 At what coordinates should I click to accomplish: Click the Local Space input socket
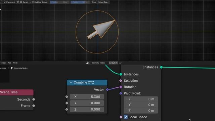121,117
